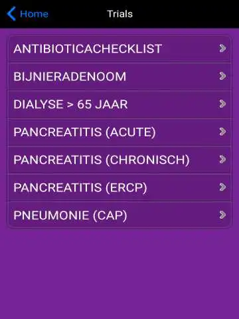Open the PANCREATITIS (ERCP) trial
The width and height of the screenshot is (239, 319).
pyautogui.click(x=119, y=187)
